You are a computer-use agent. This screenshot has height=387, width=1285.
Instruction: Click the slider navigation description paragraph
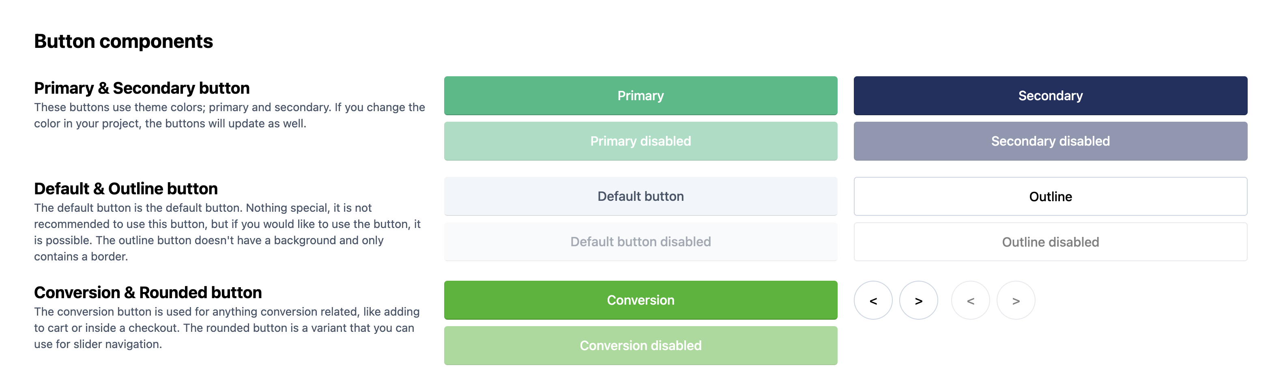click(227, 328)
